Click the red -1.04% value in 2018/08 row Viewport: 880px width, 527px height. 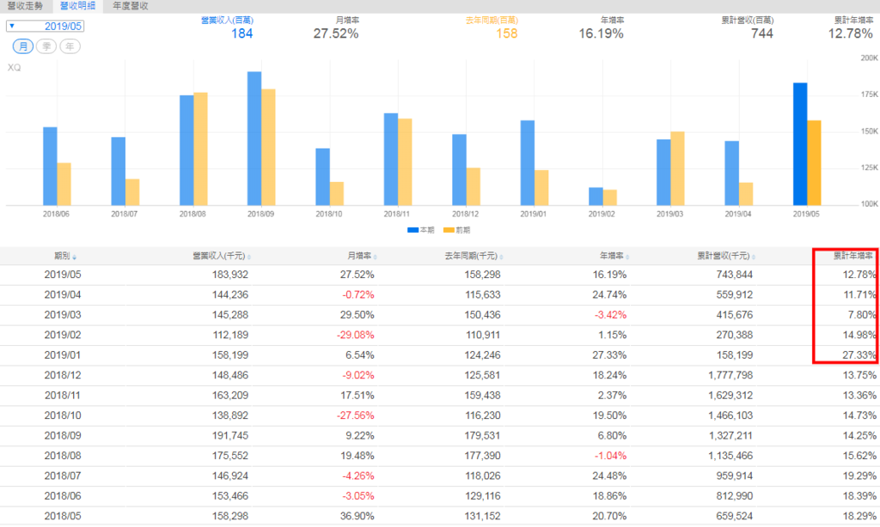tap(611, 456)
